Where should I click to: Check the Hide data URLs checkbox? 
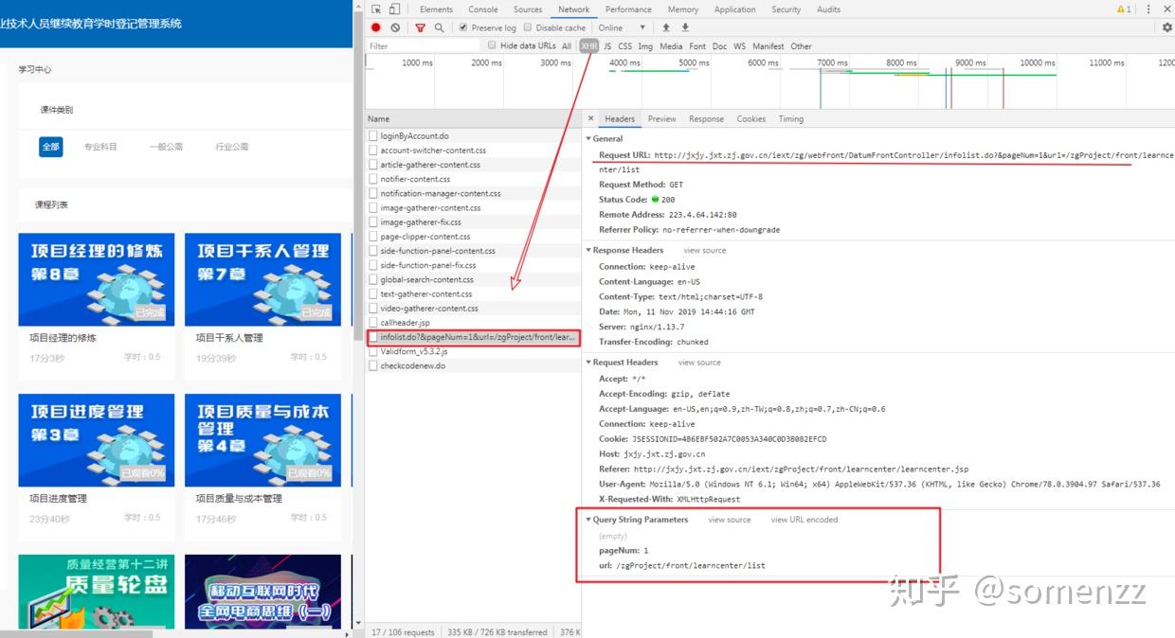tap(492, 44)
